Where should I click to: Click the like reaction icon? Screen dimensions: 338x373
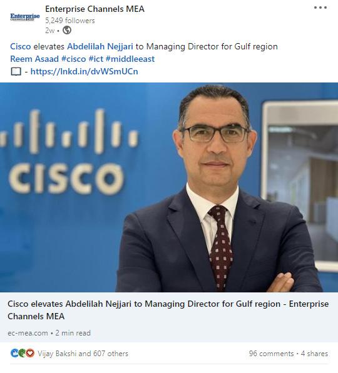pos(14,353)
